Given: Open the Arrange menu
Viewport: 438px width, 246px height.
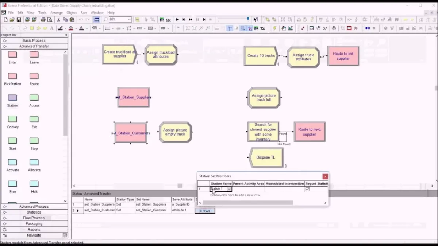Looking at the screenshot, I should [x=57, y=13].
